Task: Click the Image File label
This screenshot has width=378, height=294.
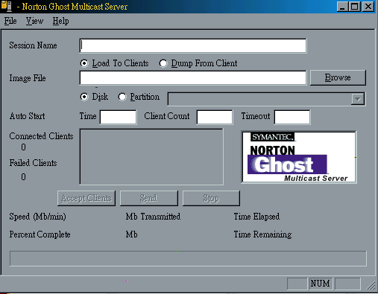Action: click(28, 78)
